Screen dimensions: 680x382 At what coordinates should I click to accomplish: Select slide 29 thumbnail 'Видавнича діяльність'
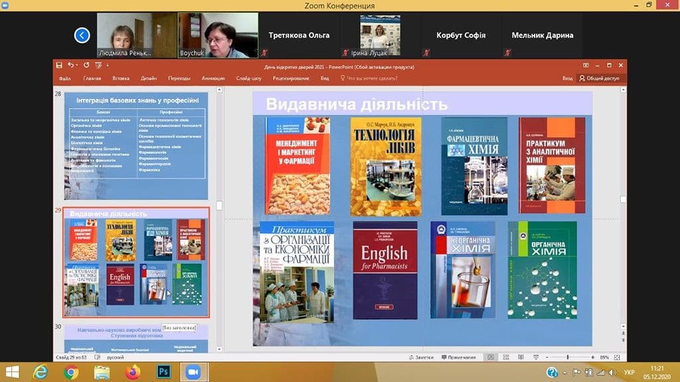point(136,263)
